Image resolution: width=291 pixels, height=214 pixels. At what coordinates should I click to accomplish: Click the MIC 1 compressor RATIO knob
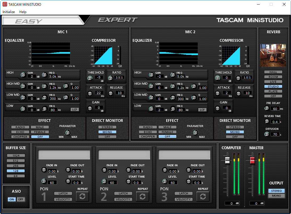(110, 78)
